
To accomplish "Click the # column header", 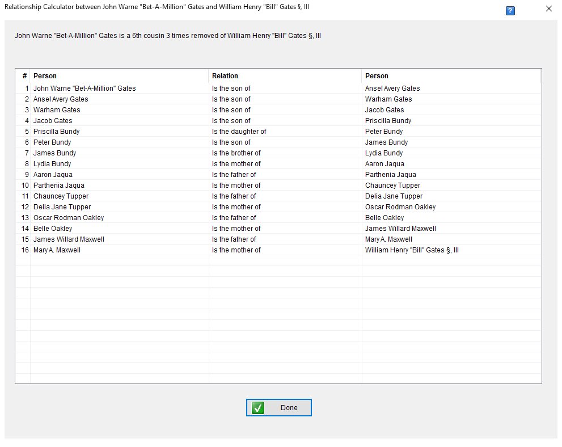I will pyautogui.click(x=24, y=75).
